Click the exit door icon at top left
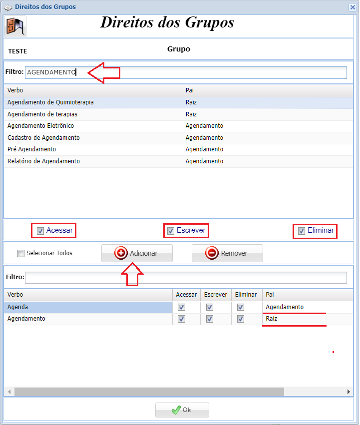Image resolution: width=360 pixels, height=425 pixels. (x=15, y=26)
